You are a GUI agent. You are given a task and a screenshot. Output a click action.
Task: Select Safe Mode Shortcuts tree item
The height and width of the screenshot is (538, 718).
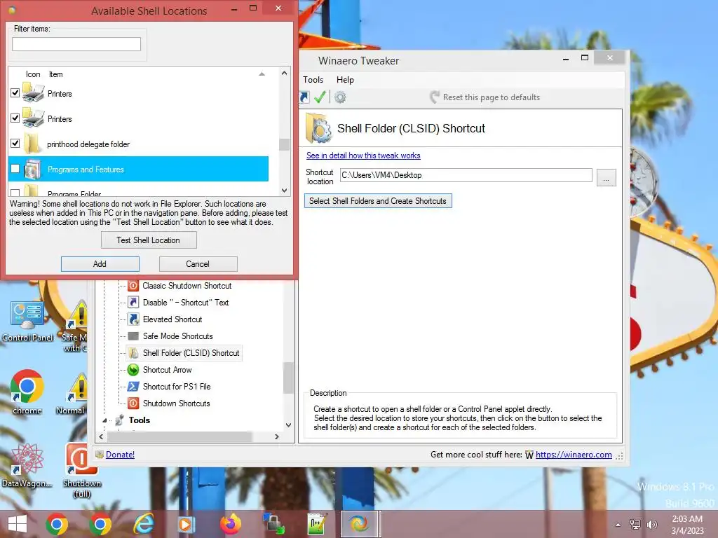tap(177, 336)
